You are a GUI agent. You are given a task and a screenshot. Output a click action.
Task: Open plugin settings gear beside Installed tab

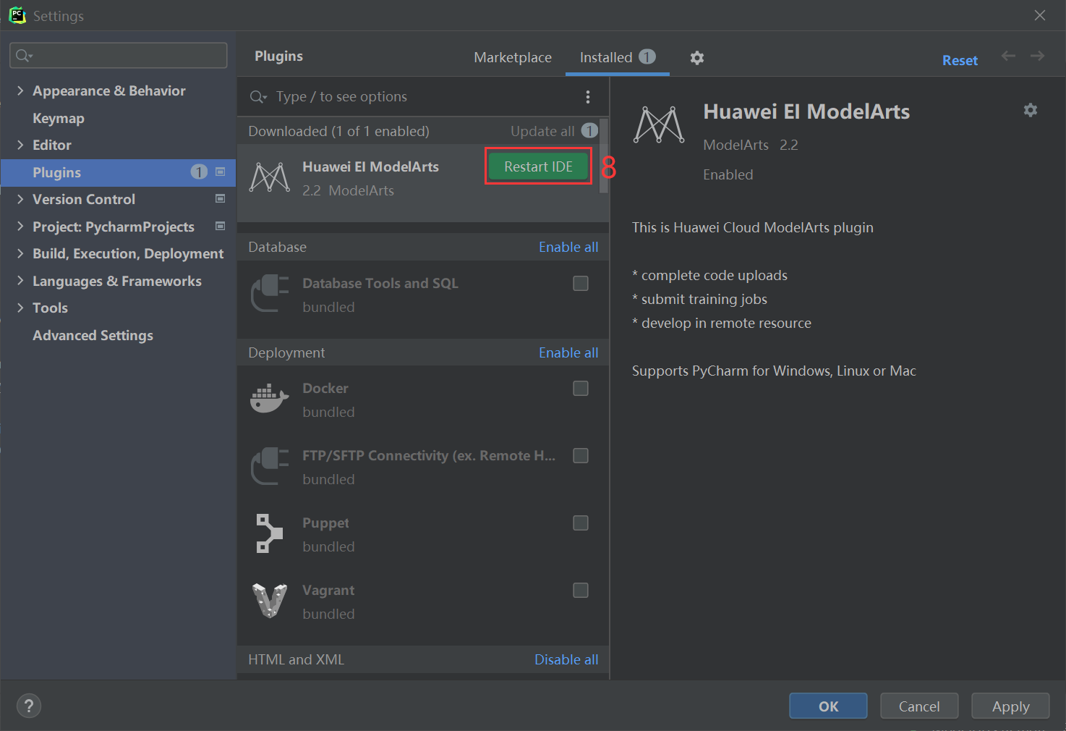(x=696, y=58)
